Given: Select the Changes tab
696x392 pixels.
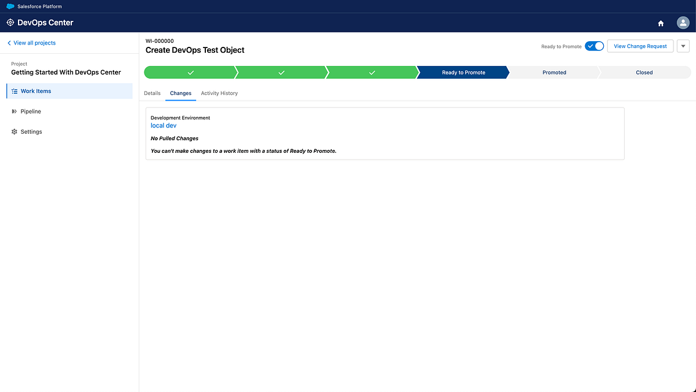Looking at the screenshot, I should click(x=180, y=93).
